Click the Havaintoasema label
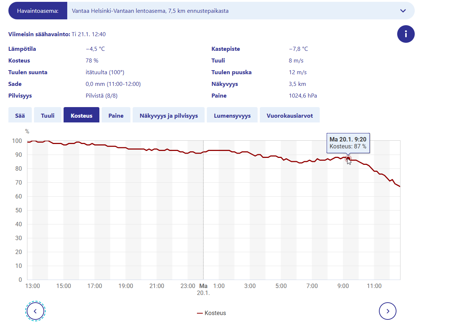The height and width of the screenshot is (322, 452). click(x=38, y=11)
